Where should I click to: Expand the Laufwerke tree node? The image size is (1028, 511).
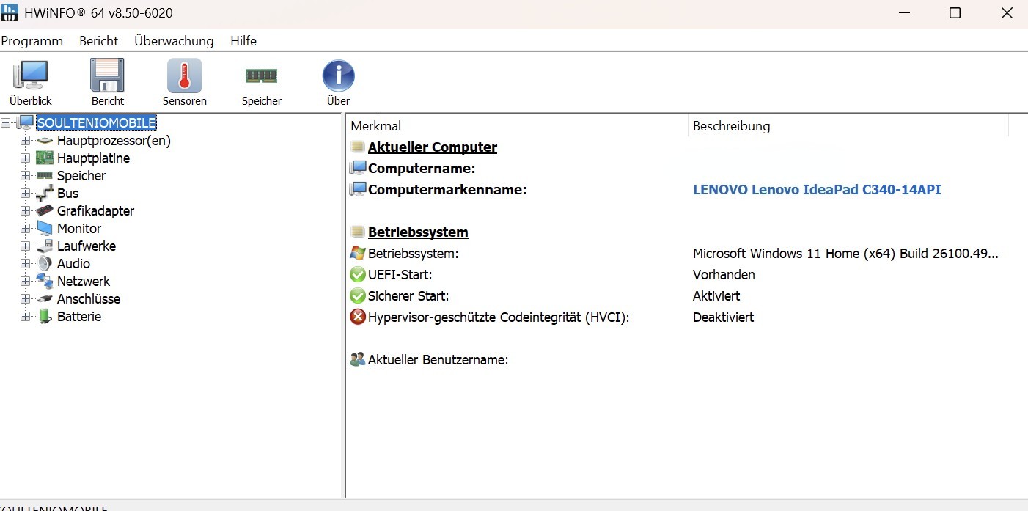(x=25, y=246)
